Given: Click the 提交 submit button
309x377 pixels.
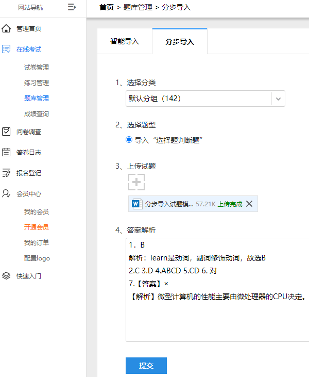Looking at the screenshot, I should click(146, 366).
